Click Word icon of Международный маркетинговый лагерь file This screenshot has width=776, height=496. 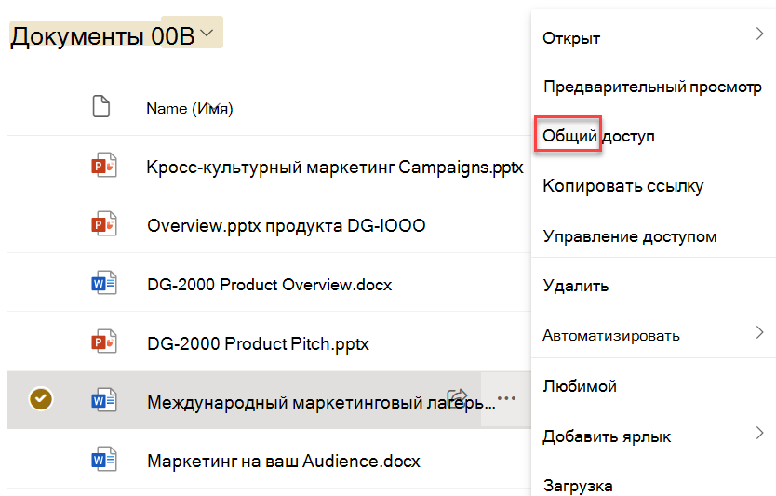coord(104,400)
